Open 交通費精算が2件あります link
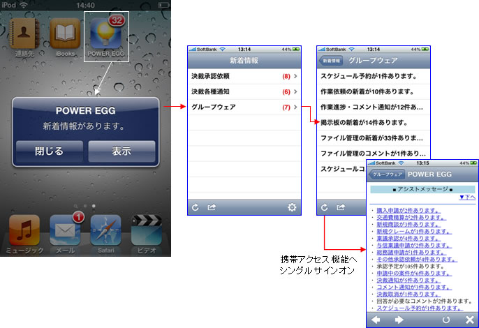This screenshot has width=479, height=328. 411,218
